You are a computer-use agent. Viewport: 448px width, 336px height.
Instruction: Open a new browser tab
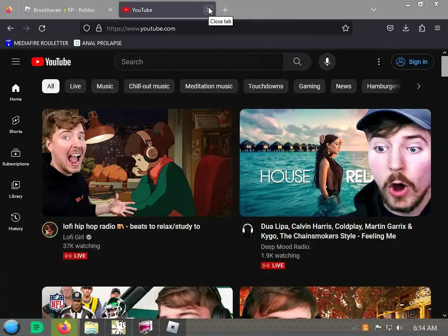(x=225, y=10)
